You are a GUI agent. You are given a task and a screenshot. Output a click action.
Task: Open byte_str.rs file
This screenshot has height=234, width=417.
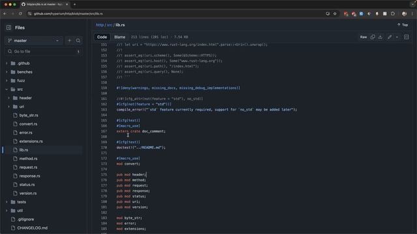click(29, 116)
